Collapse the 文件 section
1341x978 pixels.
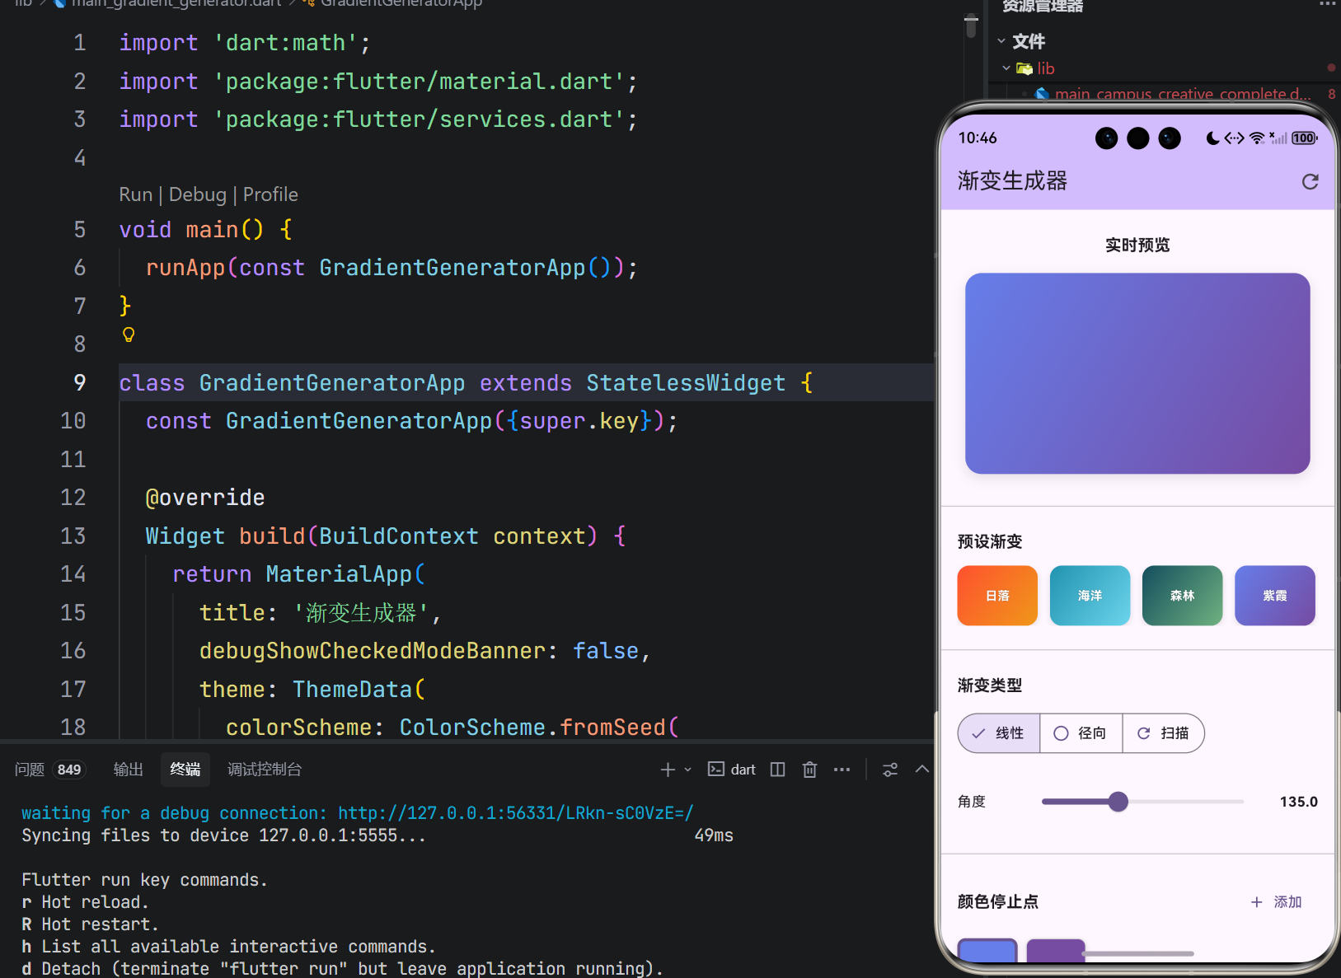pyautogui.click(x=1001, y=41)
